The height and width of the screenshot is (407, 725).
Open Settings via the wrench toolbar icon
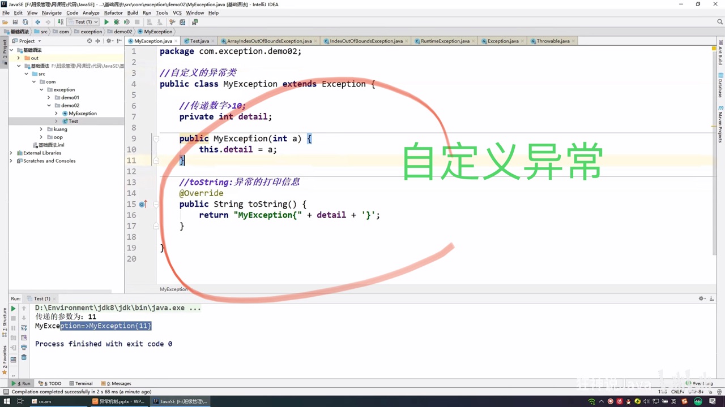tap(172, 22)
